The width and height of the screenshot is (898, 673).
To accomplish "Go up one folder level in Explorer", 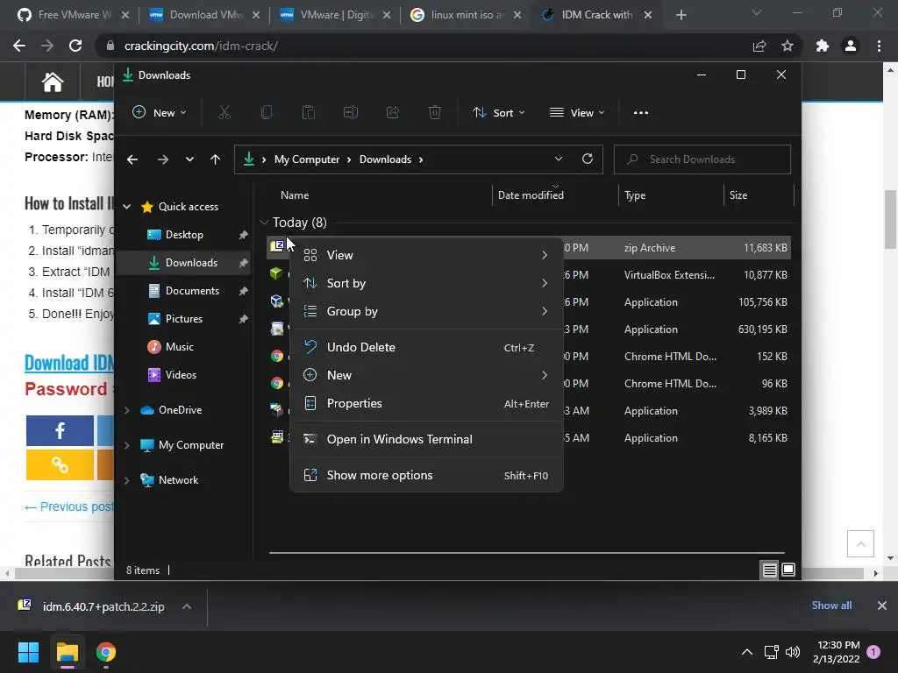I will [216, 159].
